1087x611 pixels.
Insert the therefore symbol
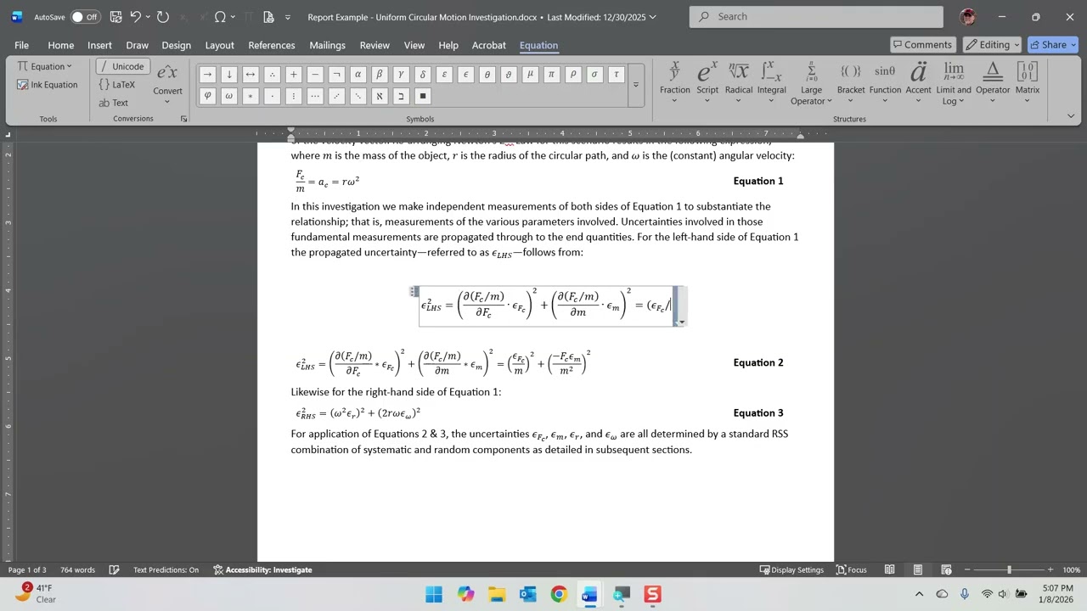tap(272, 75)
